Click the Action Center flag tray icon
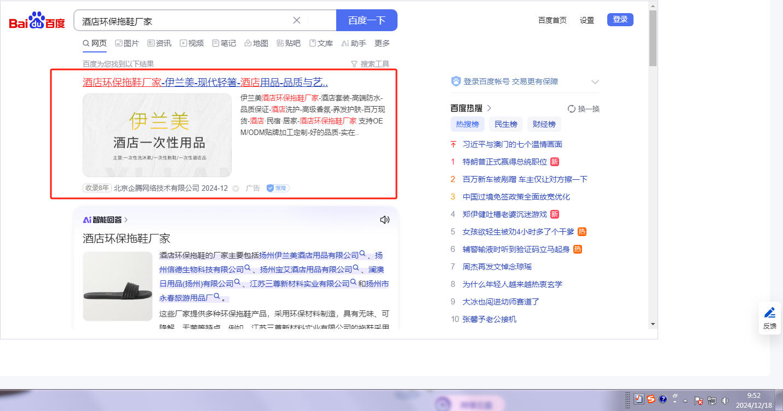Viewport: 783px width, 411px height. coord(699,400)
